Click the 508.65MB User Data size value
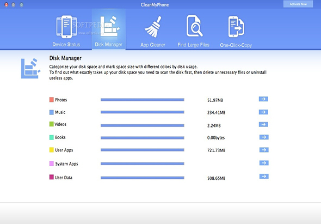The height and width of the screenshot is (224, 321). click(x=216, y=178)
